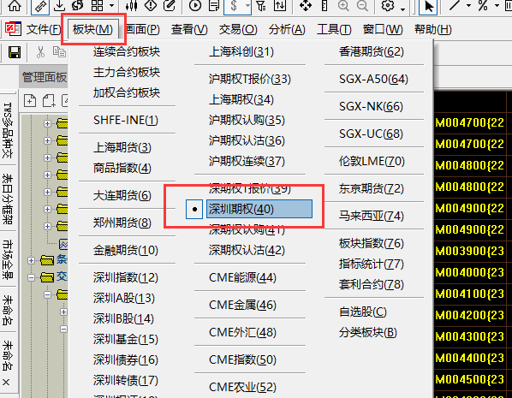Open the 交易(O) menu
Image resolution: width=512 pixels, height=398 pixels.
click(238, 29)
